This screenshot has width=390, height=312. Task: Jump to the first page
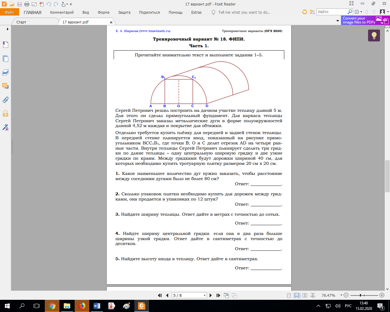click(160, 295)
